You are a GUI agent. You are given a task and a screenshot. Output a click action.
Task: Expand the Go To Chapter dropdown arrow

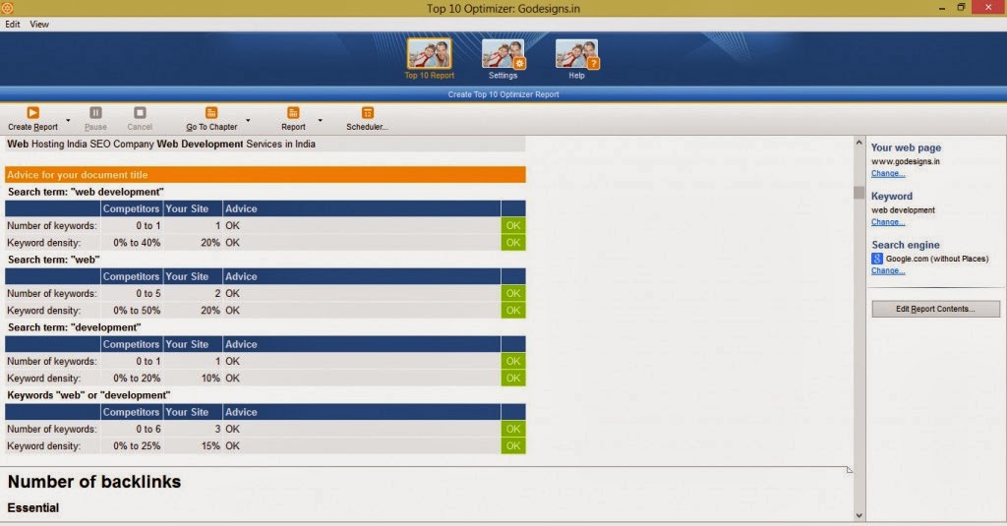[x=248, y=120]
